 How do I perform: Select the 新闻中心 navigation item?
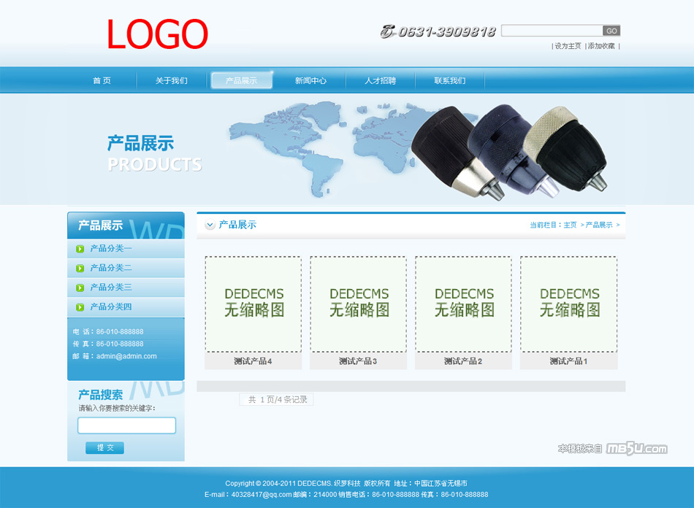pos(310,81)
